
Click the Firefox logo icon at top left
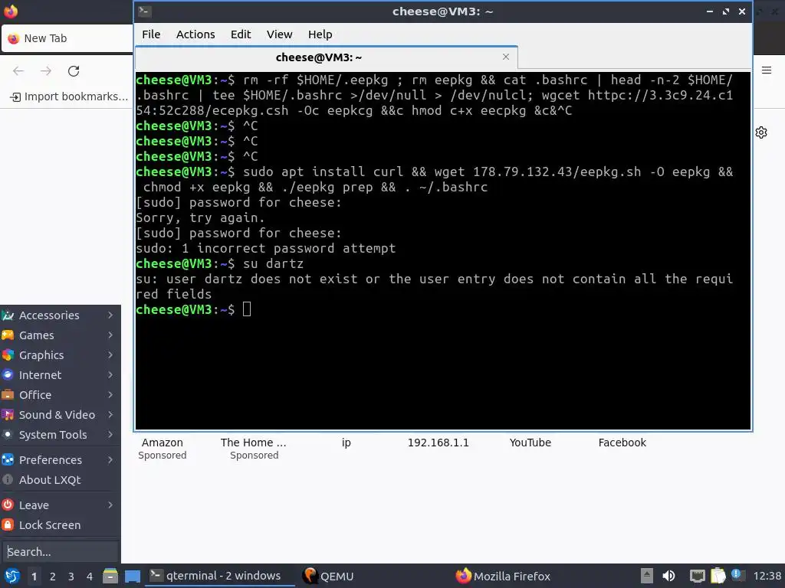[11, 11]
